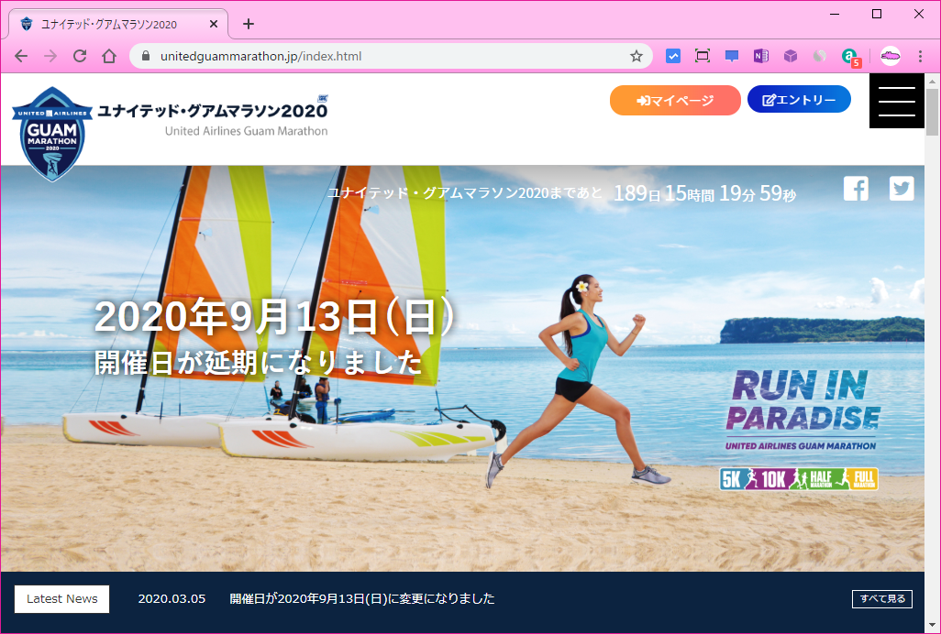Click the browser Back arrow
This screenshot has width=941, height=634.
[21, 56]
